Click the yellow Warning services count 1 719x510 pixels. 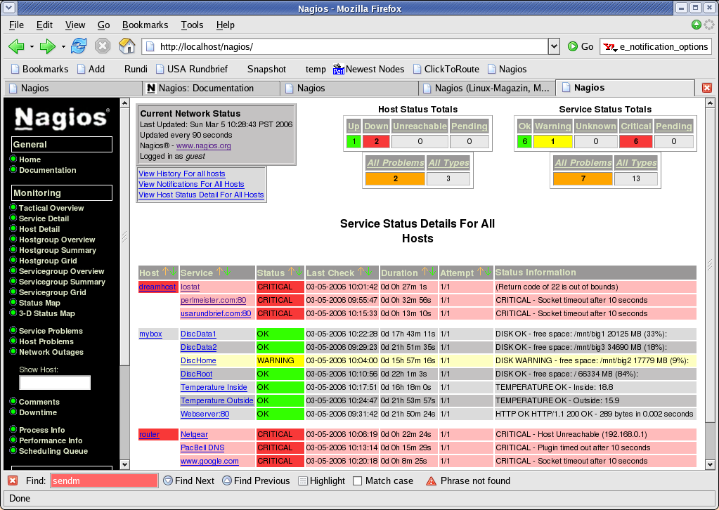tap(552, 141)
